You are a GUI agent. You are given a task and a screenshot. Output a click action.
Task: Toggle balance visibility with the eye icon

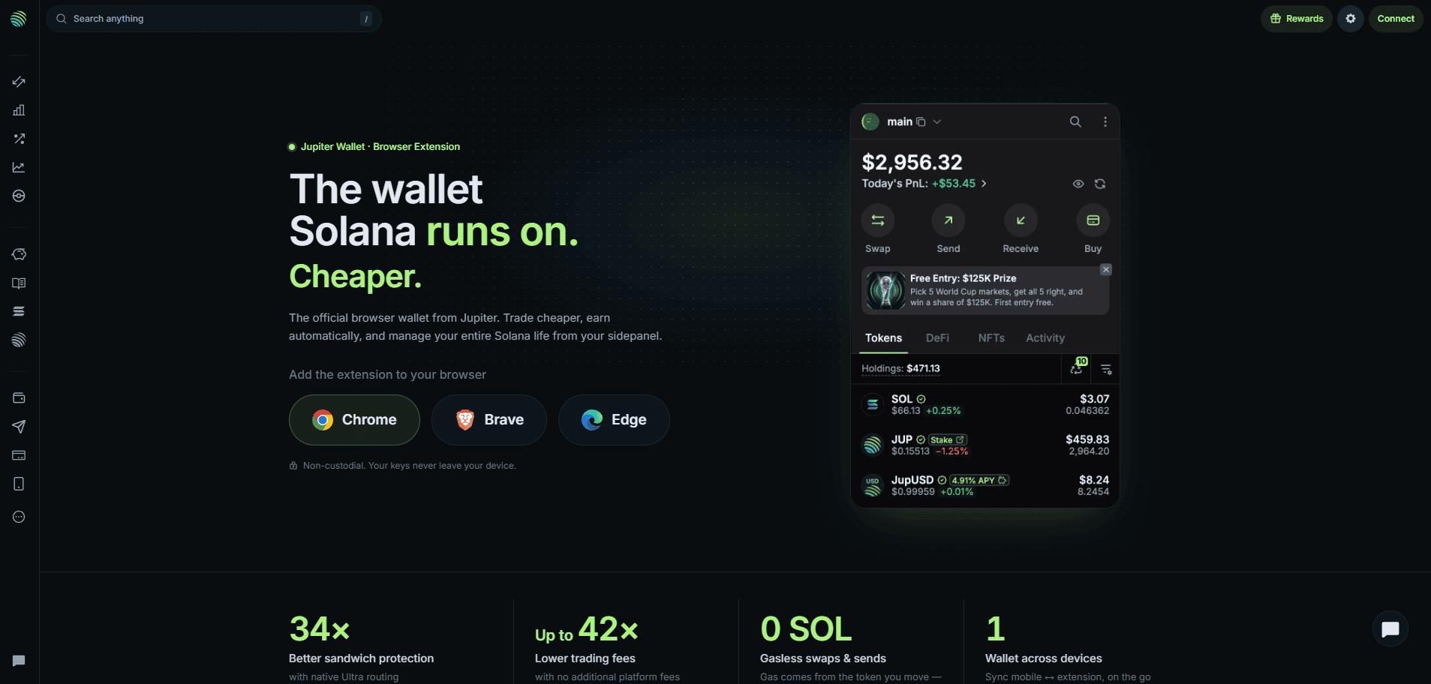pyautogui.click(x=1078, y=184)
